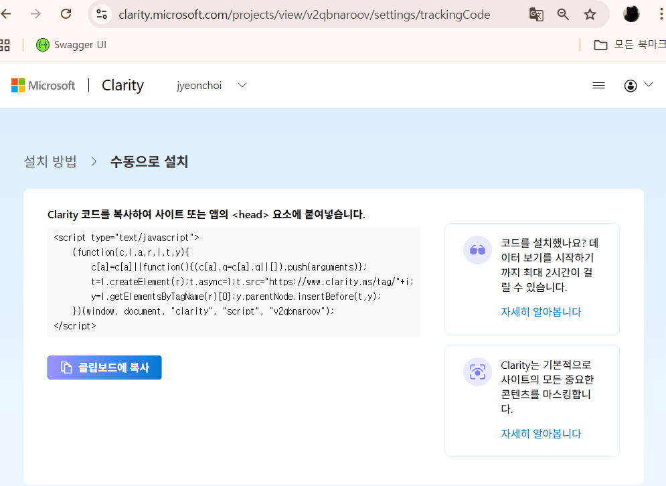Click the account user icon
This screenshot has height=486, width=666.
[631, 86]
